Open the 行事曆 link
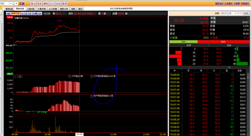 [236, 3]
